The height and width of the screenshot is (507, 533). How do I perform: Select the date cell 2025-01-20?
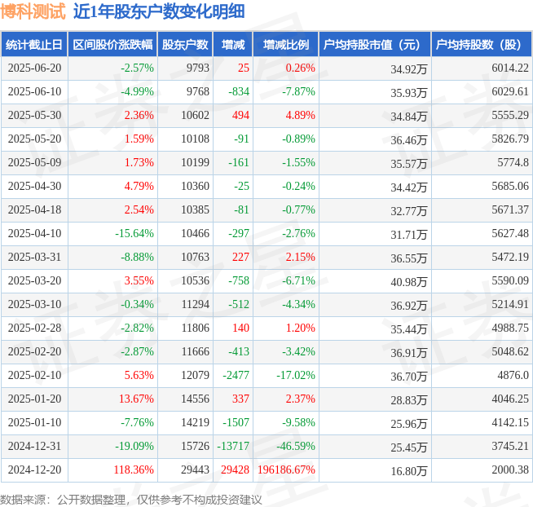click(x=35, y=399)
